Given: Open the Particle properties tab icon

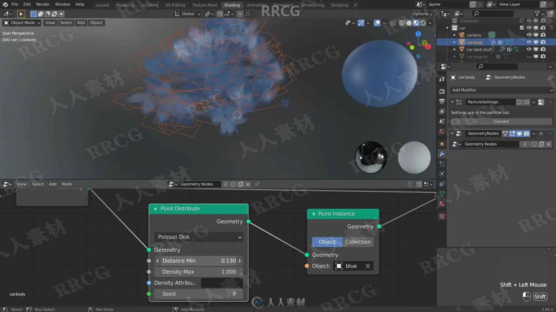Looking at the screenshot, I should click(x=442, y=164).
